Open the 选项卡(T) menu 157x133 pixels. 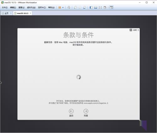coord(42,8)
